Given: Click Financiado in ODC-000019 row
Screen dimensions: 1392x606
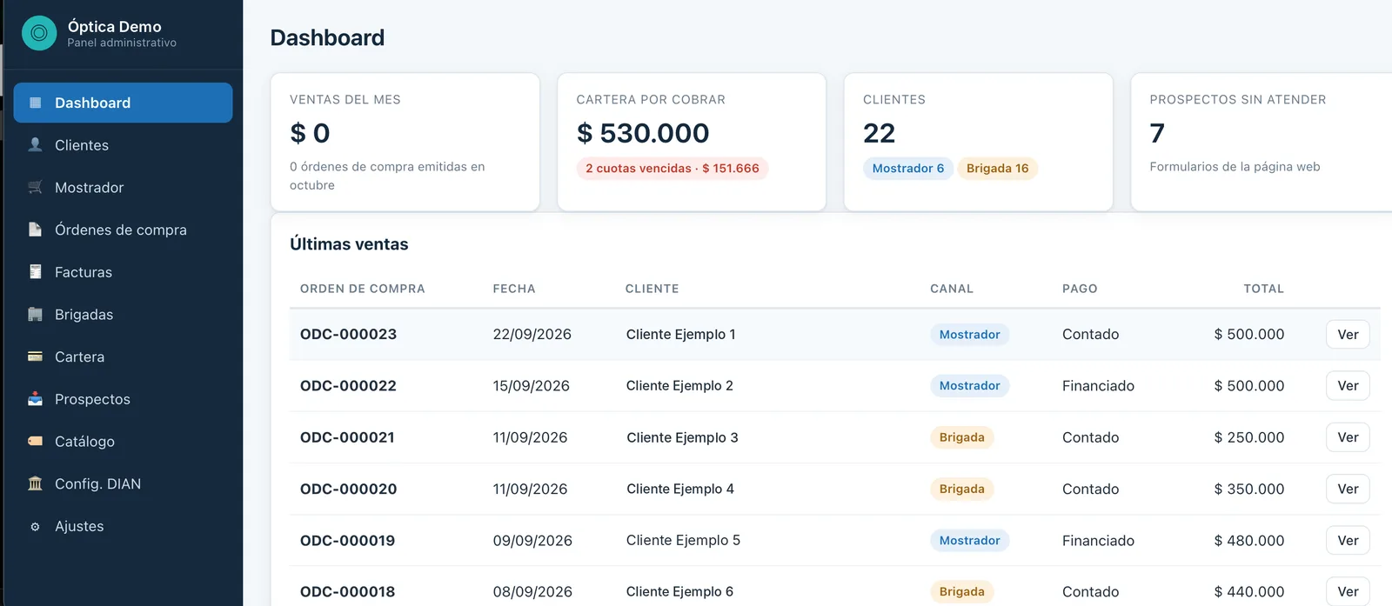Looking at the screenshot, I should pyautogui.click(x=1098, y=540).
